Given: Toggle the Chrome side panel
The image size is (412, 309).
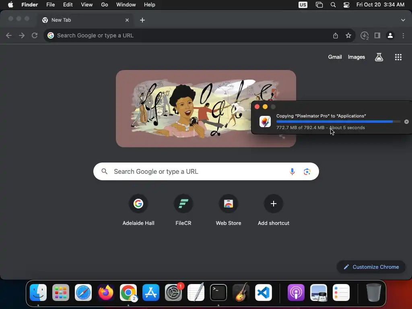Looking at the screenshot, I should (377, 35).
